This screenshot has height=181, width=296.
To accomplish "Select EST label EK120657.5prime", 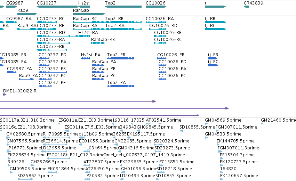I will [x=239, y=176].
